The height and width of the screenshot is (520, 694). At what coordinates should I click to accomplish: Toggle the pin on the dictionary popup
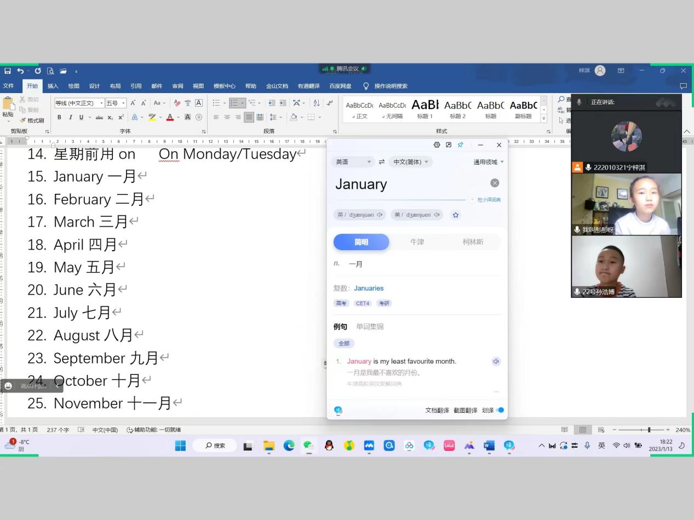[x=460, y=145]
